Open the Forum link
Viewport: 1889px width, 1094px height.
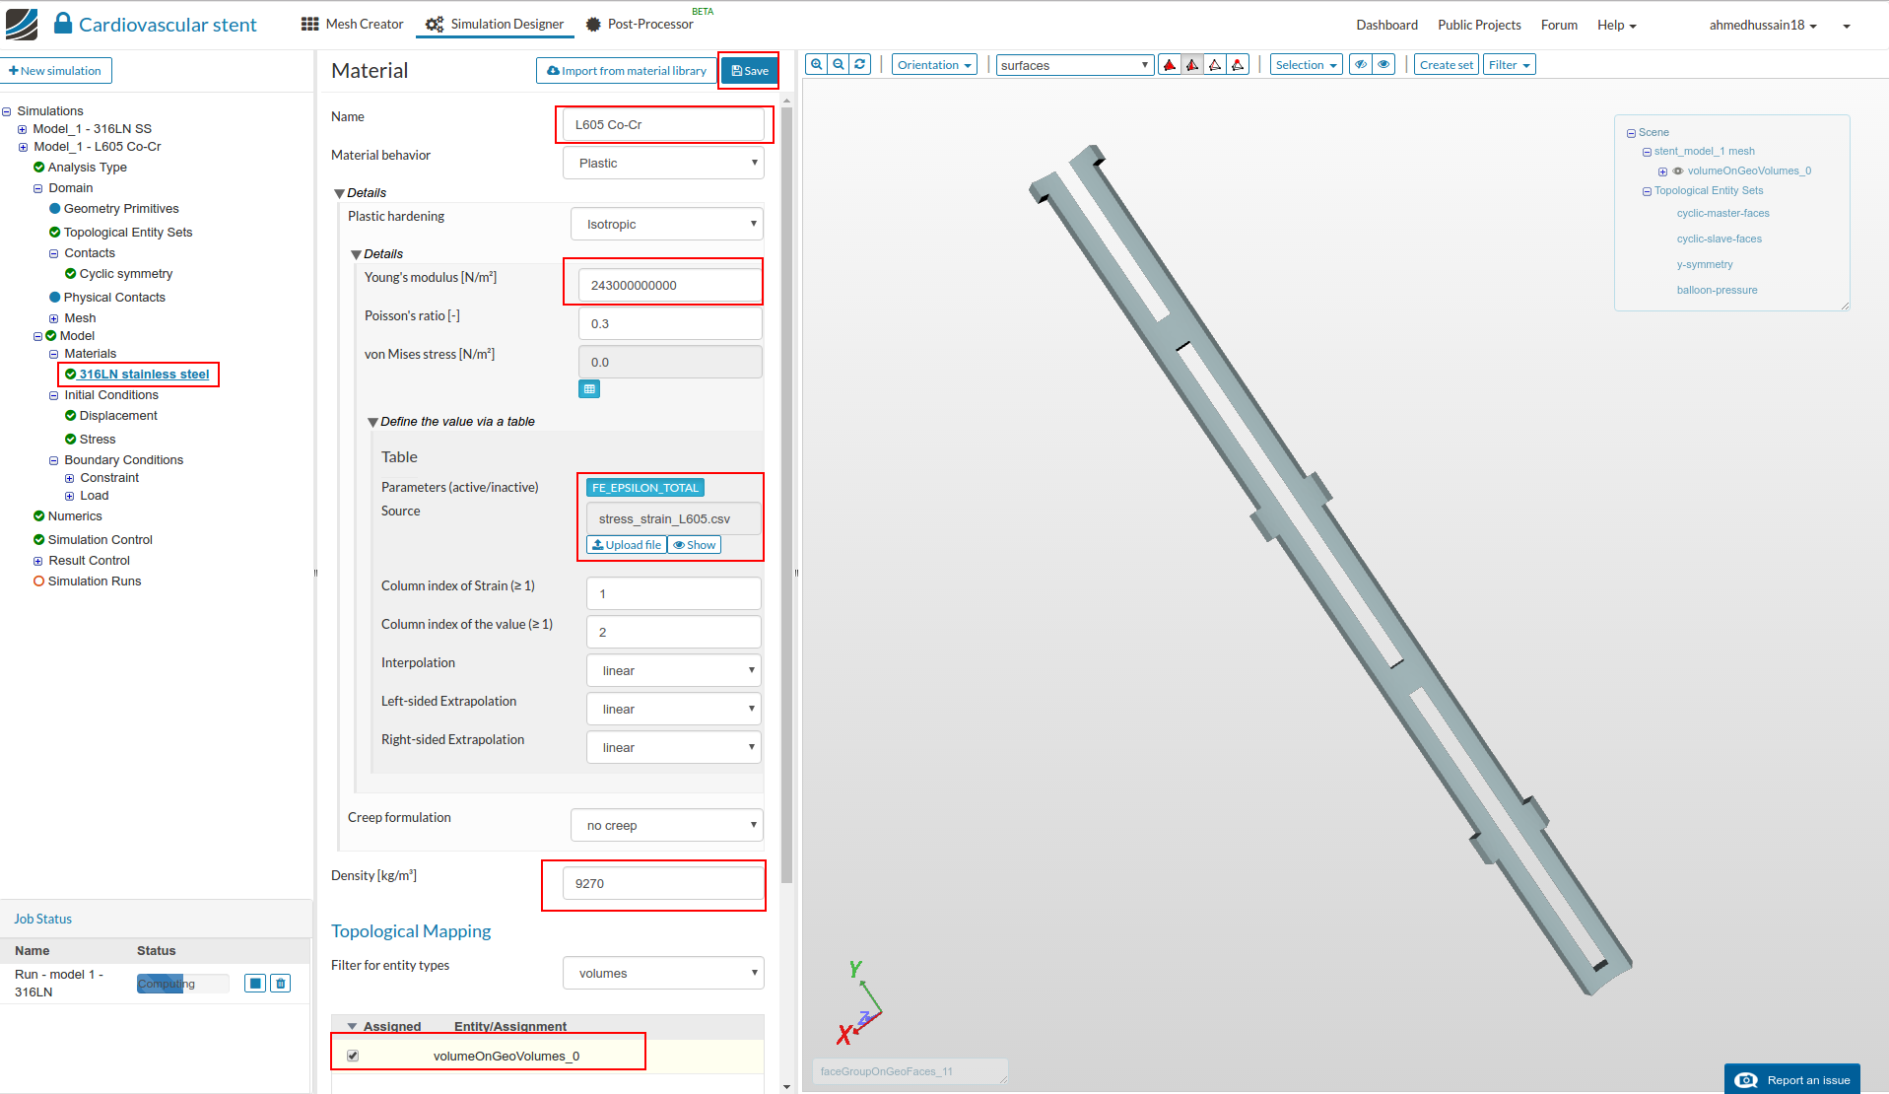tap(1559, 25)
